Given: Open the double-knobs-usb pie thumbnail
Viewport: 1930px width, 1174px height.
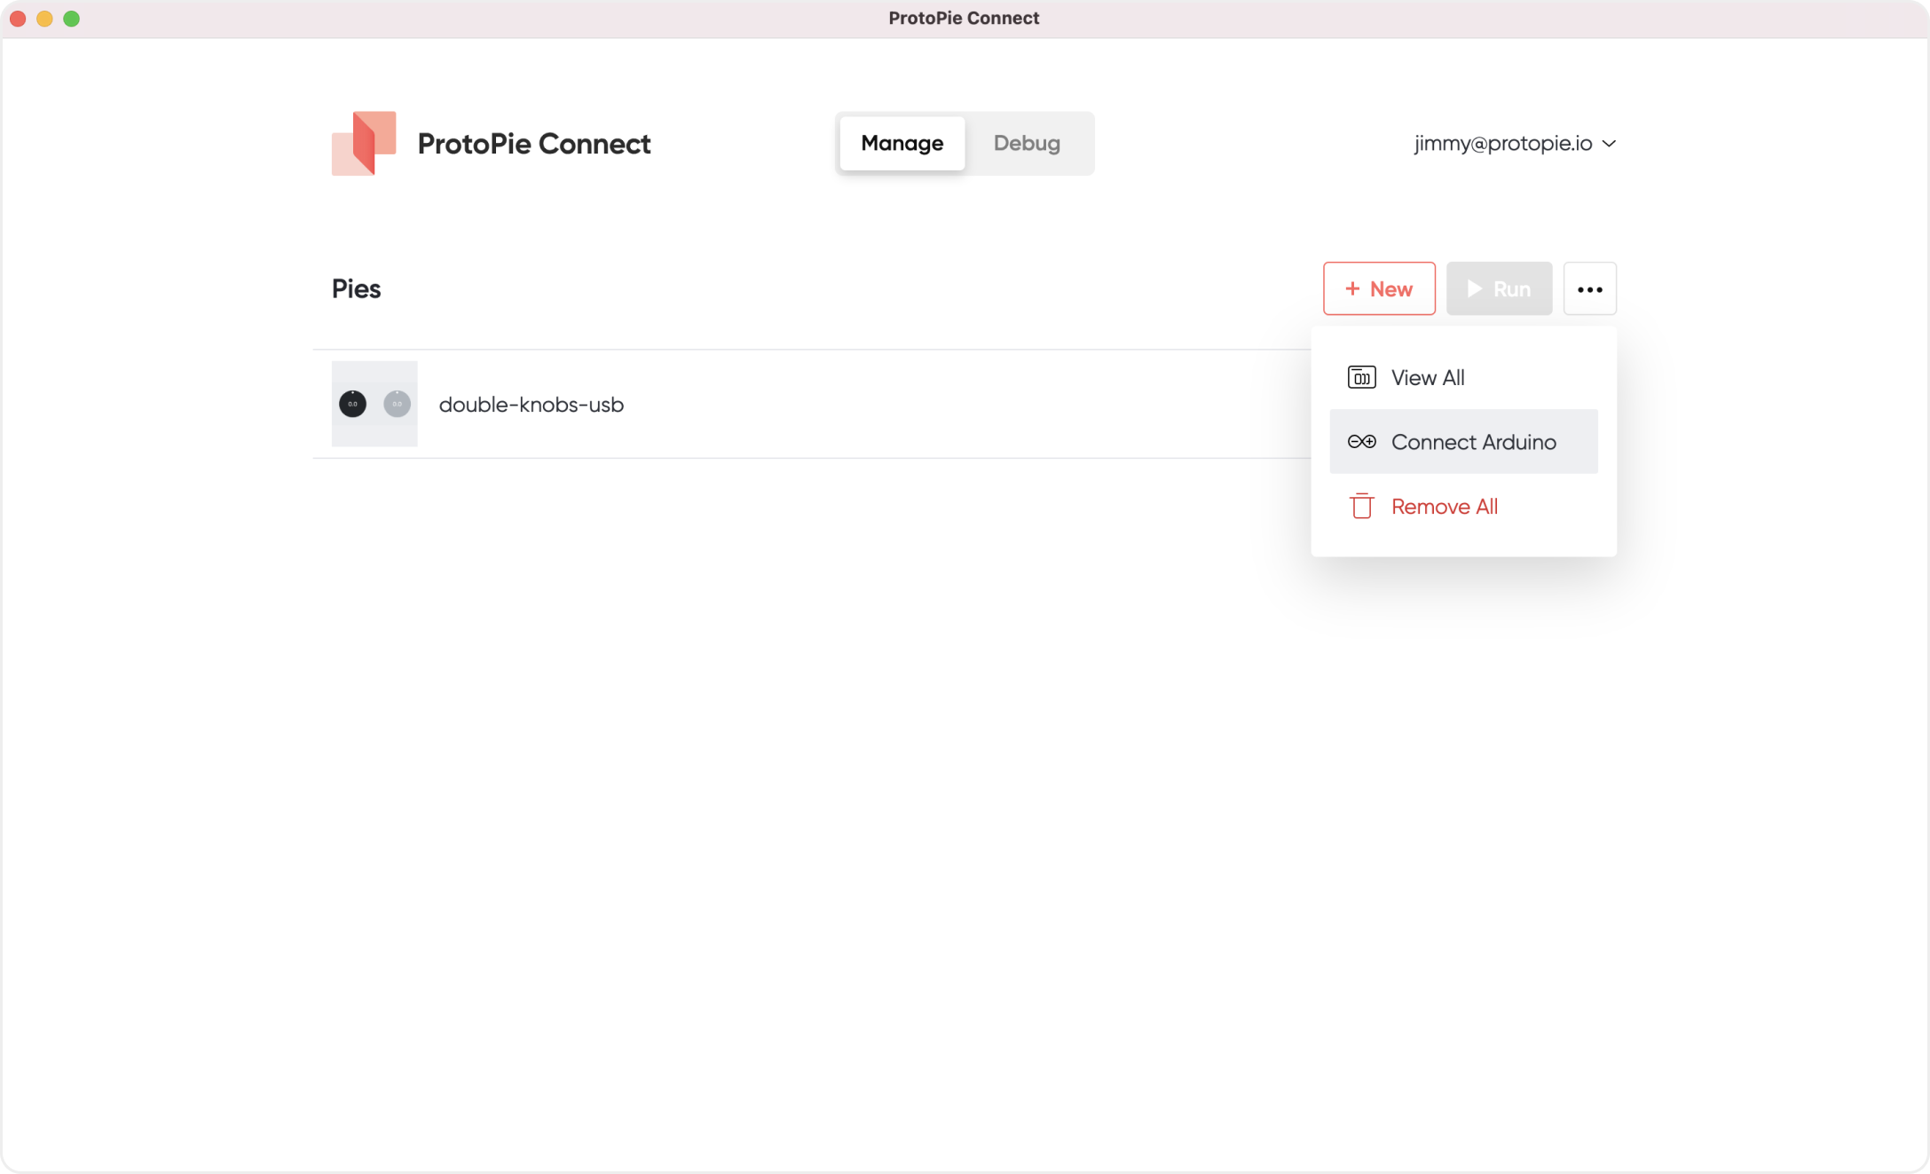Looking at the screenshot, I should [x=374, y=404].
